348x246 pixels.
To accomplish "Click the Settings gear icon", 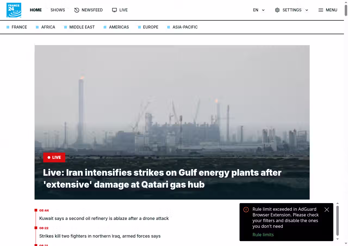I will (277, 10).
